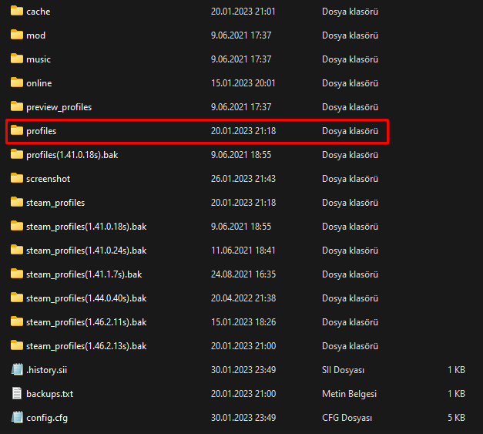
Task: Select the name 'steam_profiles'
Action: (x=55, y=203)
